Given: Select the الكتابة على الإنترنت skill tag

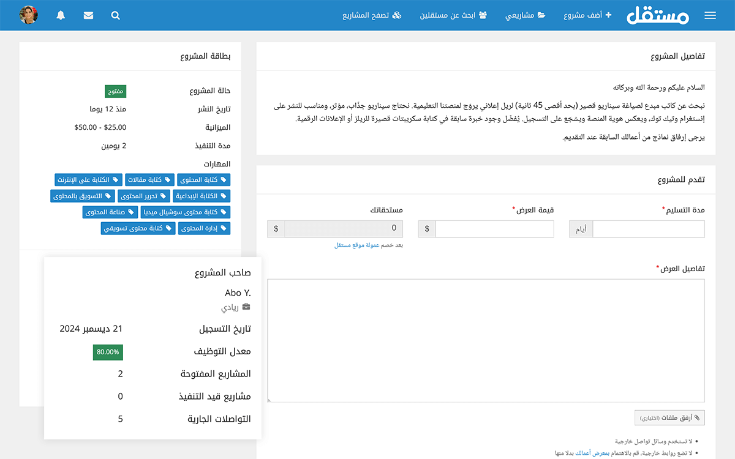Looking at the screenshot, I should coord(88,180).
